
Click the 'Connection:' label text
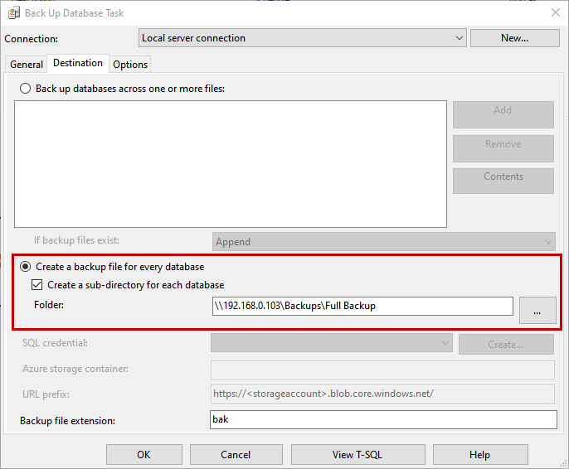point(32,39)
